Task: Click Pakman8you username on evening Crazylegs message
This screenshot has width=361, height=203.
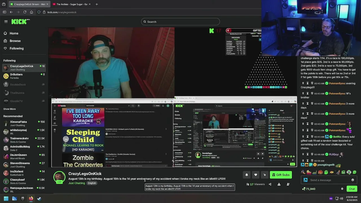Action: click(337, 83)
